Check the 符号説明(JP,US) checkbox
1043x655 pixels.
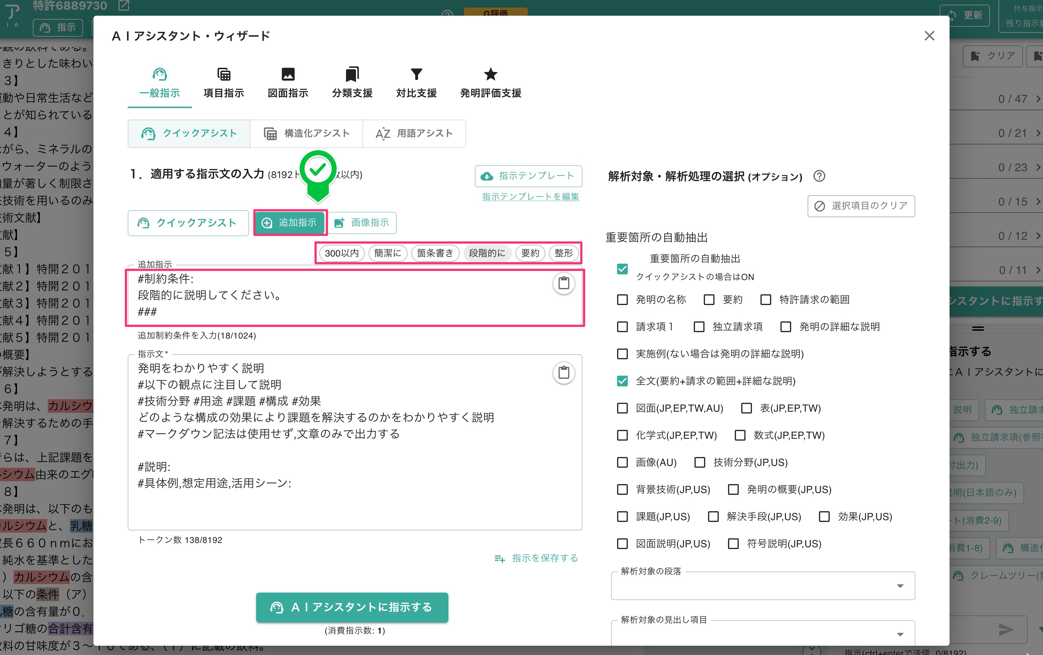tap(733, 544)
